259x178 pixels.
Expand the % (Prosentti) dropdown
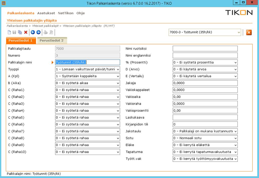(x=235, y=62)
